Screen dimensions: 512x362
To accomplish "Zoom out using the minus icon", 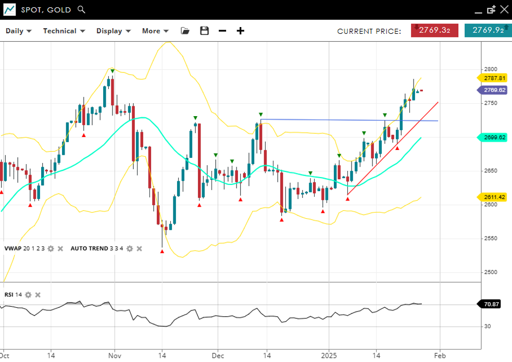I will [222, 31].
